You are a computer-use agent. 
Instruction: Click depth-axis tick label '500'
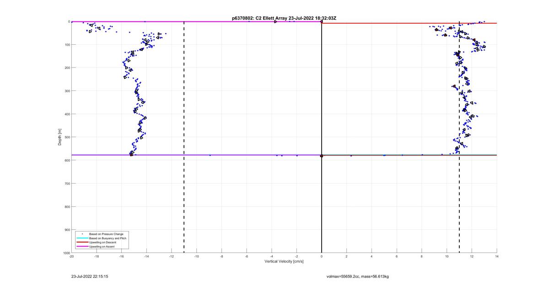tap(67, 137)
